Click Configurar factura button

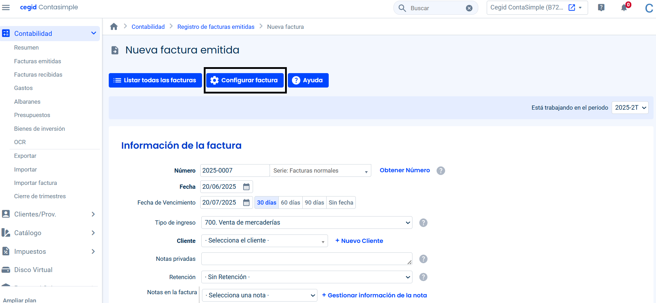pos(245,80)
